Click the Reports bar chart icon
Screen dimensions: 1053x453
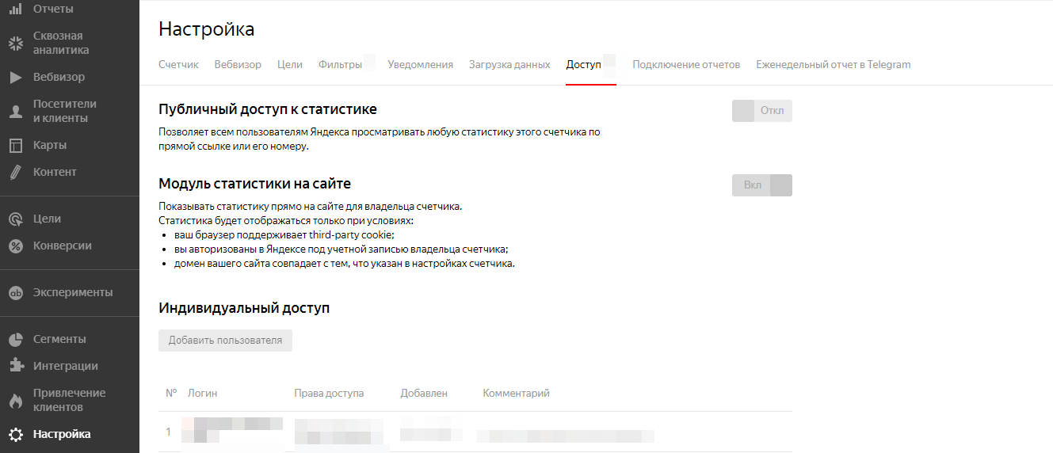point(15,9)
